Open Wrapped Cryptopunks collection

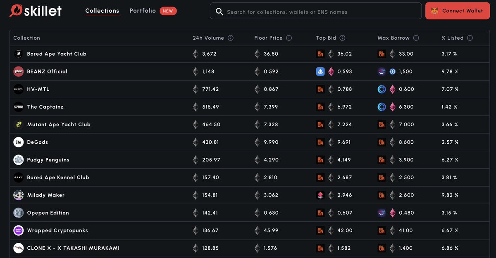pyautogui.click(x=57, y=230)
